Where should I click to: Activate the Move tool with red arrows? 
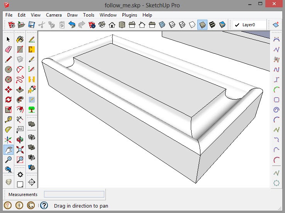click(x=8, y=90)
